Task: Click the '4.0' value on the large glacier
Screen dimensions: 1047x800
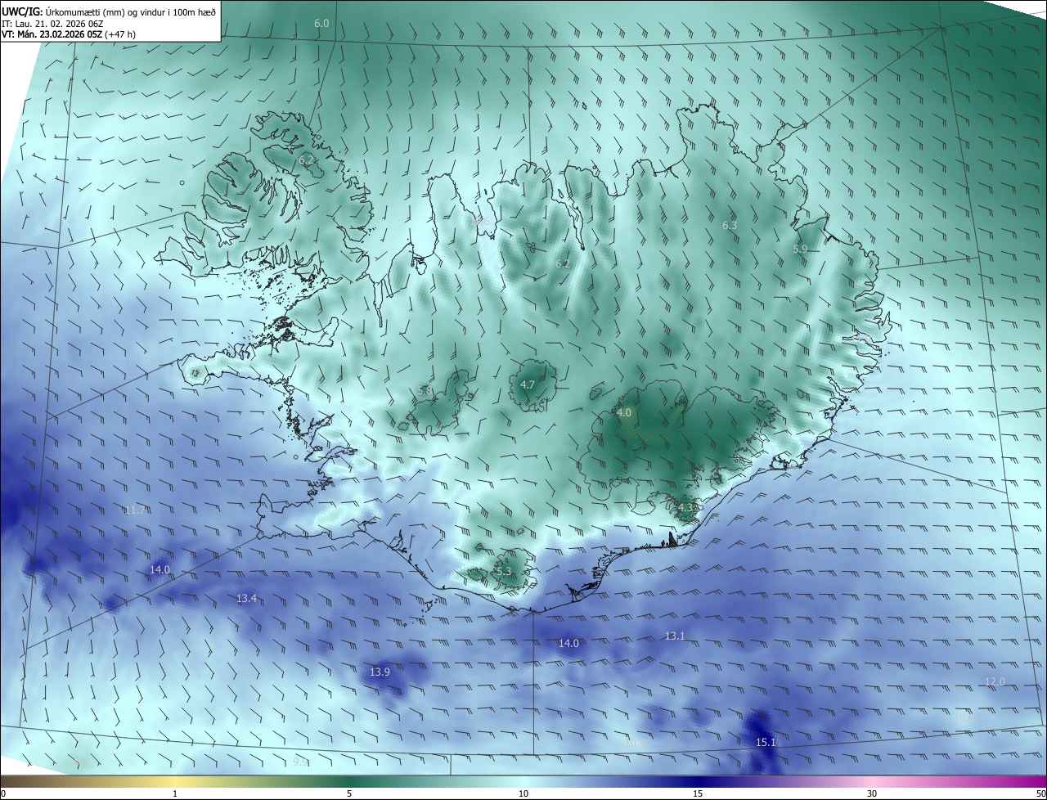Action: tap(624, 413)
